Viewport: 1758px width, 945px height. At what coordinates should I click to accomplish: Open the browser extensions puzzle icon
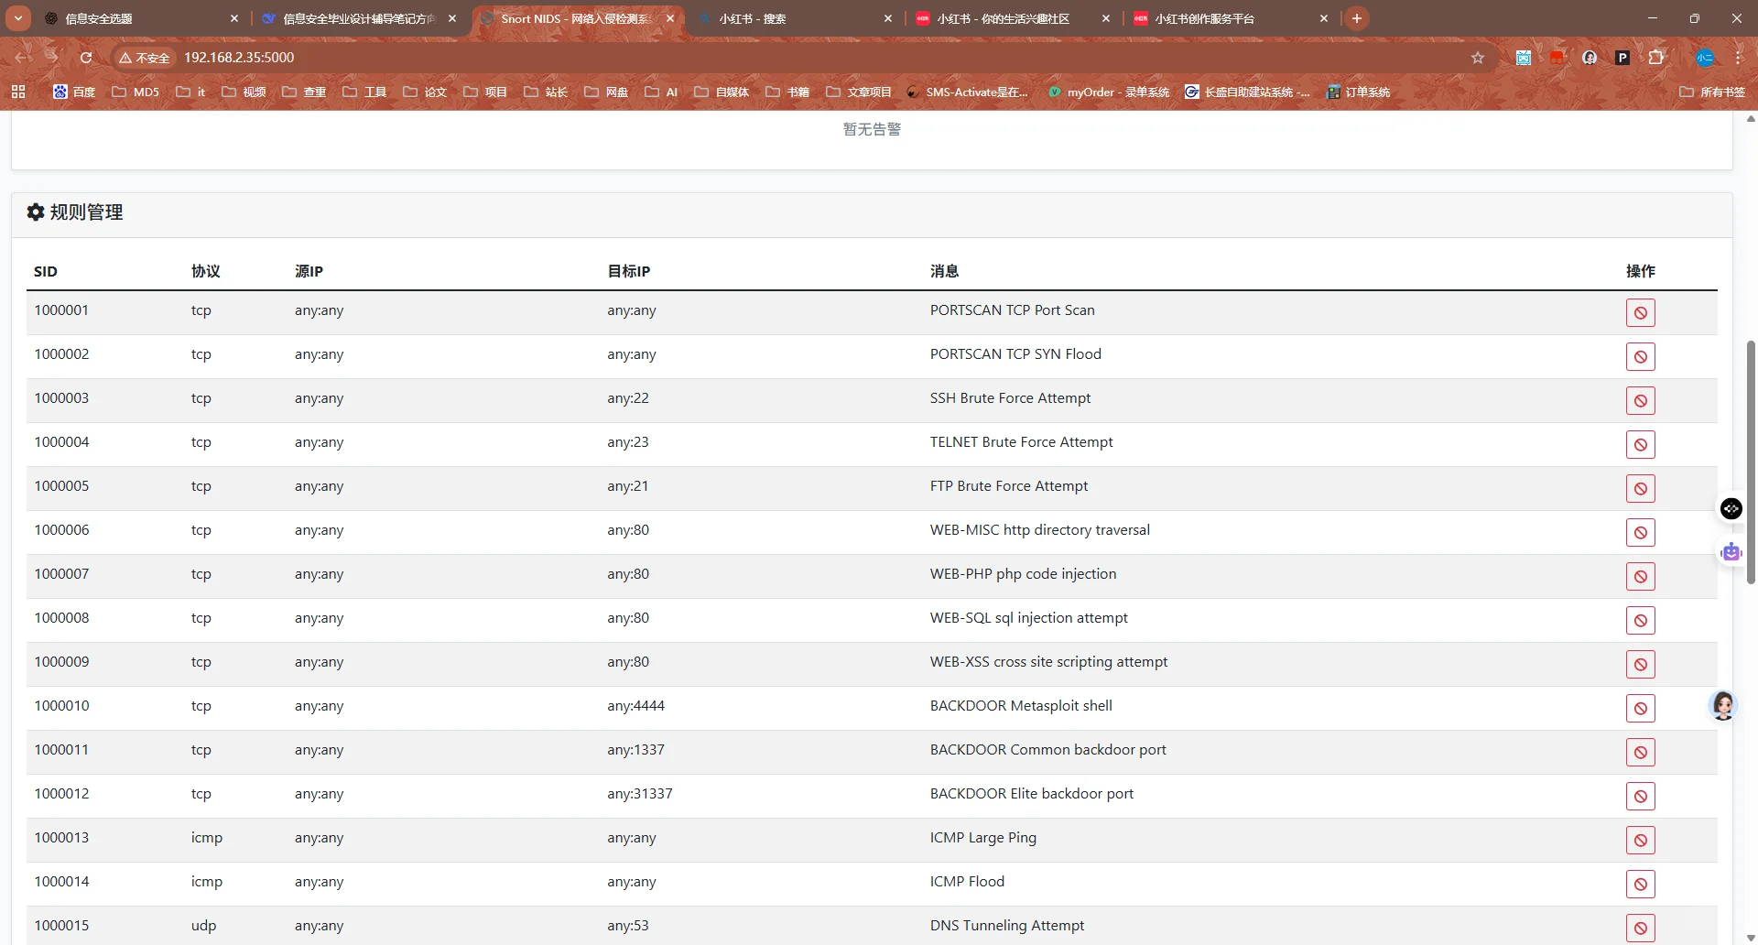click(1655, 57)
